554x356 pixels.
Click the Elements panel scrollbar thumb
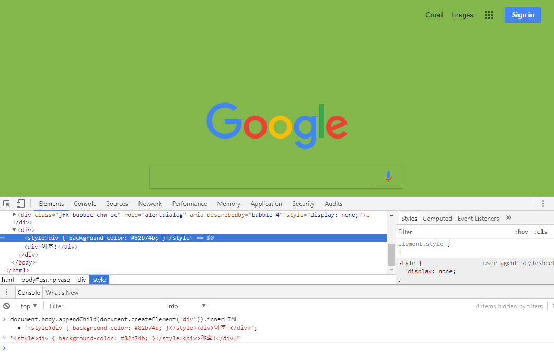(391, 255)
